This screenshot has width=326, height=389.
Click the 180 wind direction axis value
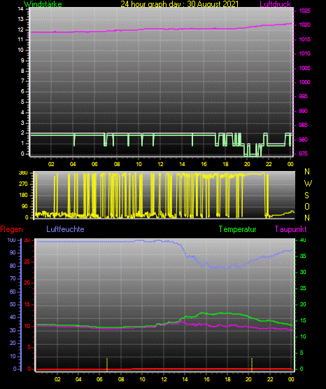[x=23, y=196]
